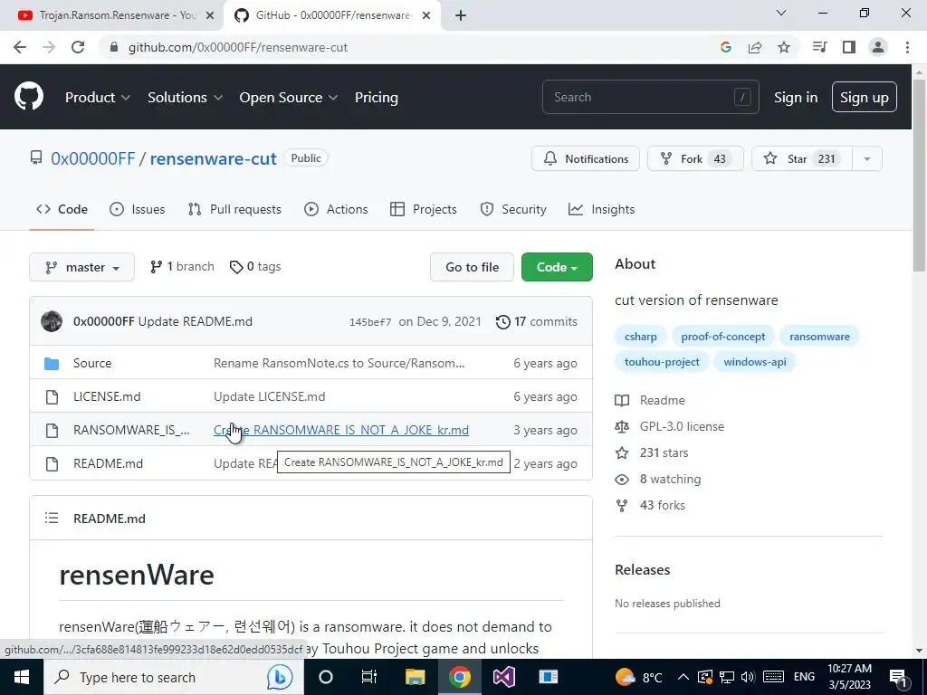Open the Projects tab
This screenshot has width=927, height=695.
[x=424, y=209]
